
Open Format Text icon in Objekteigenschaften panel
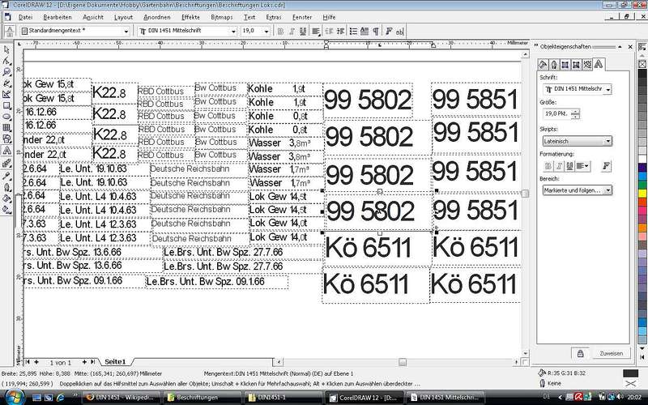606,166
